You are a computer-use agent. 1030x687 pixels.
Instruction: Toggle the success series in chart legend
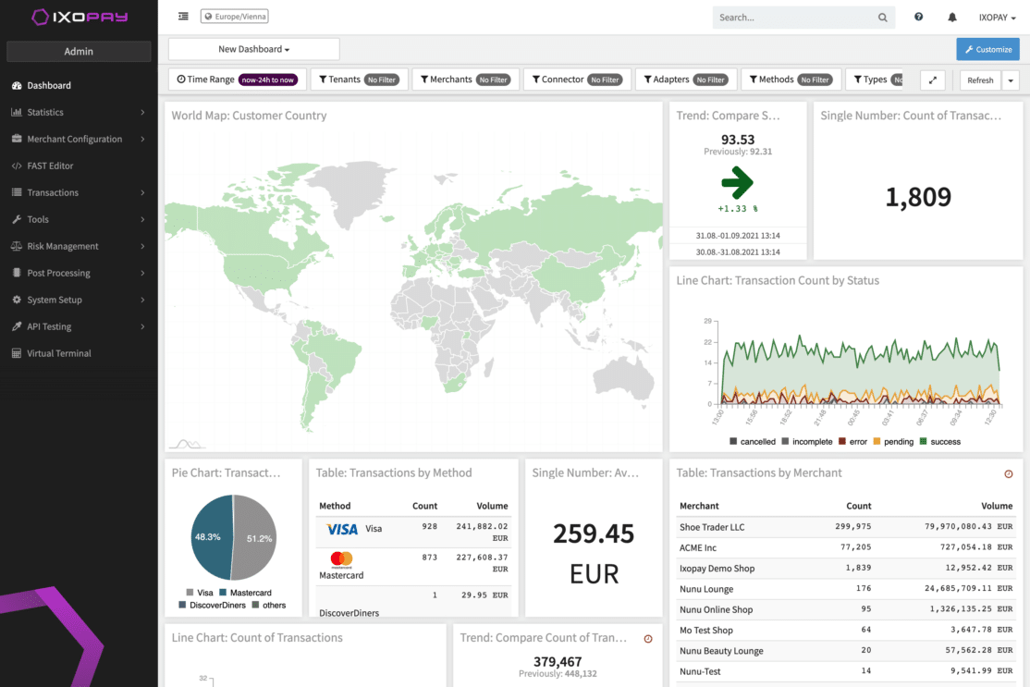tap(938, 442)
